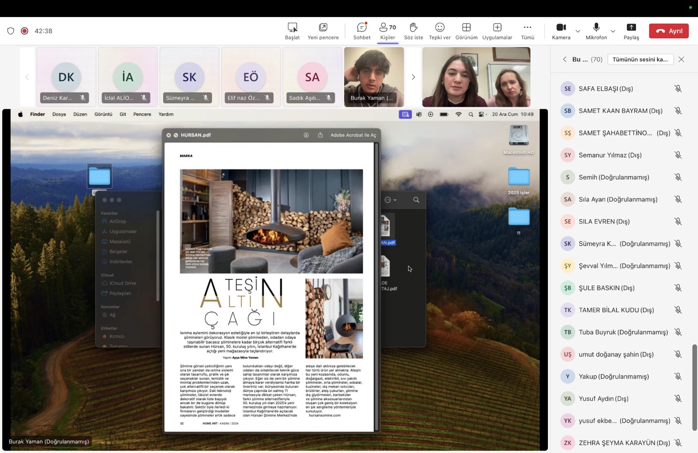
Task: Leave the meeting with Ayrıl
Action: point(669,31)
